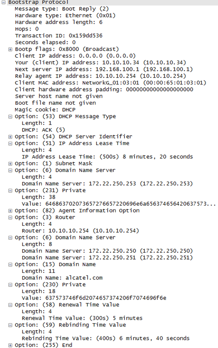Select the Client MAC address line
218x348 pixels.
point(110,83)
